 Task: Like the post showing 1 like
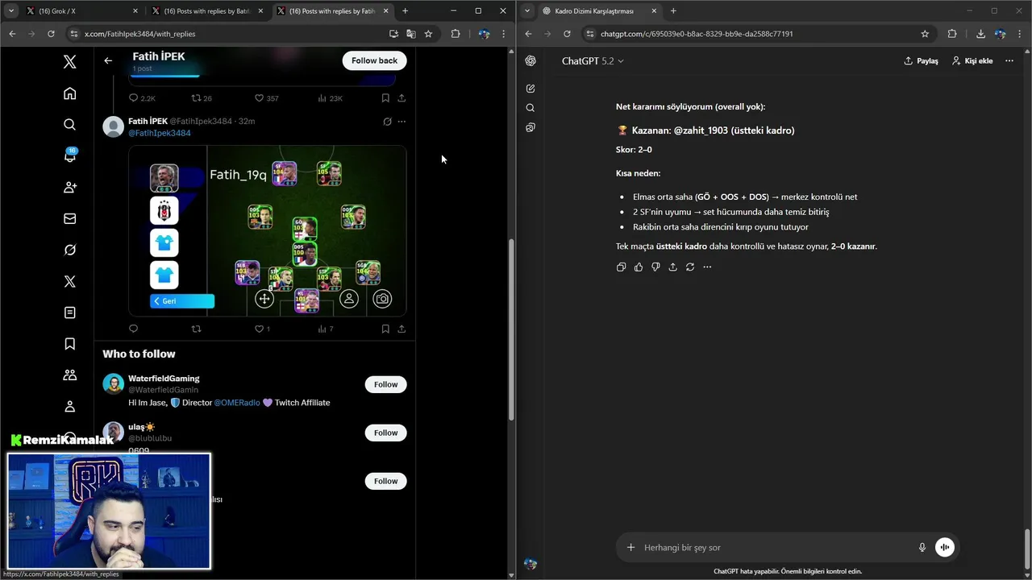(260, 329)
